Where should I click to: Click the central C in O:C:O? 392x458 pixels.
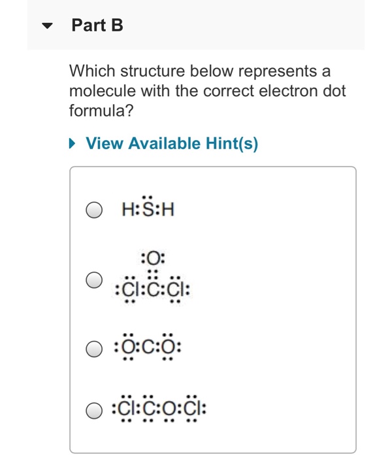tap(148, 347)
